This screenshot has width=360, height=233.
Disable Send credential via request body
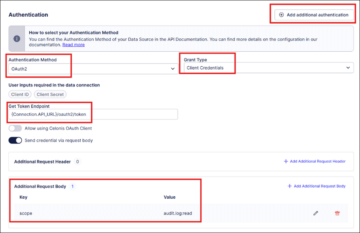point(15,140)
